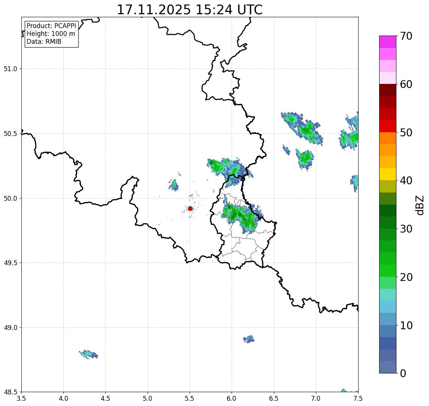Click the title '17.11.2025 15:24 UTC'
The width and height of the screenshot is (429, 406).
pyautogui.click(x=190, y=10)
